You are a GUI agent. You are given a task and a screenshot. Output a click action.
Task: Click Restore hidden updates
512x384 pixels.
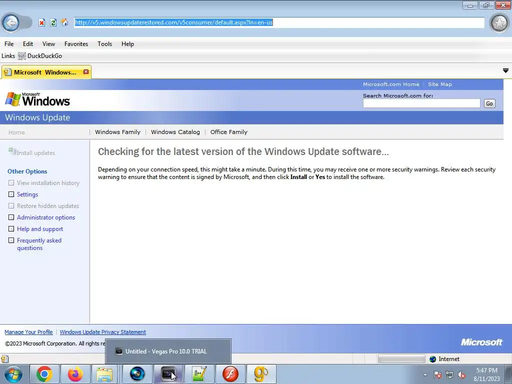click(48, 206)
